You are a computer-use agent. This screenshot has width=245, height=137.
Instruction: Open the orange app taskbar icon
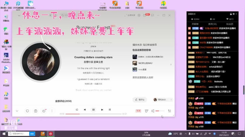(43, 134)
